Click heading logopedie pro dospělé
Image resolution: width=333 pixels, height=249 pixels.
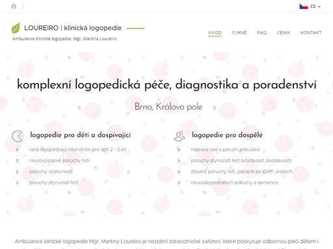pos(227,135)
